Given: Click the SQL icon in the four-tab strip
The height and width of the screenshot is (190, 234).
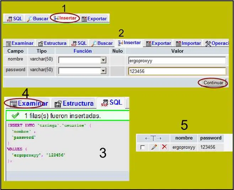Looking at the screenshot, I should click(x=9, y=19).
